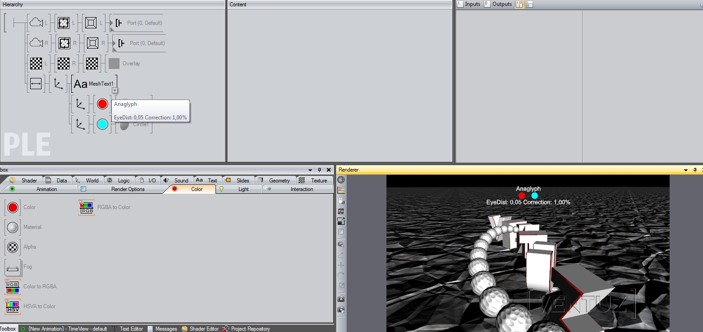This screenshot has width=703, height=332.
Task: Click the cyan color node in Hierarchy
Action: (102, 124)
